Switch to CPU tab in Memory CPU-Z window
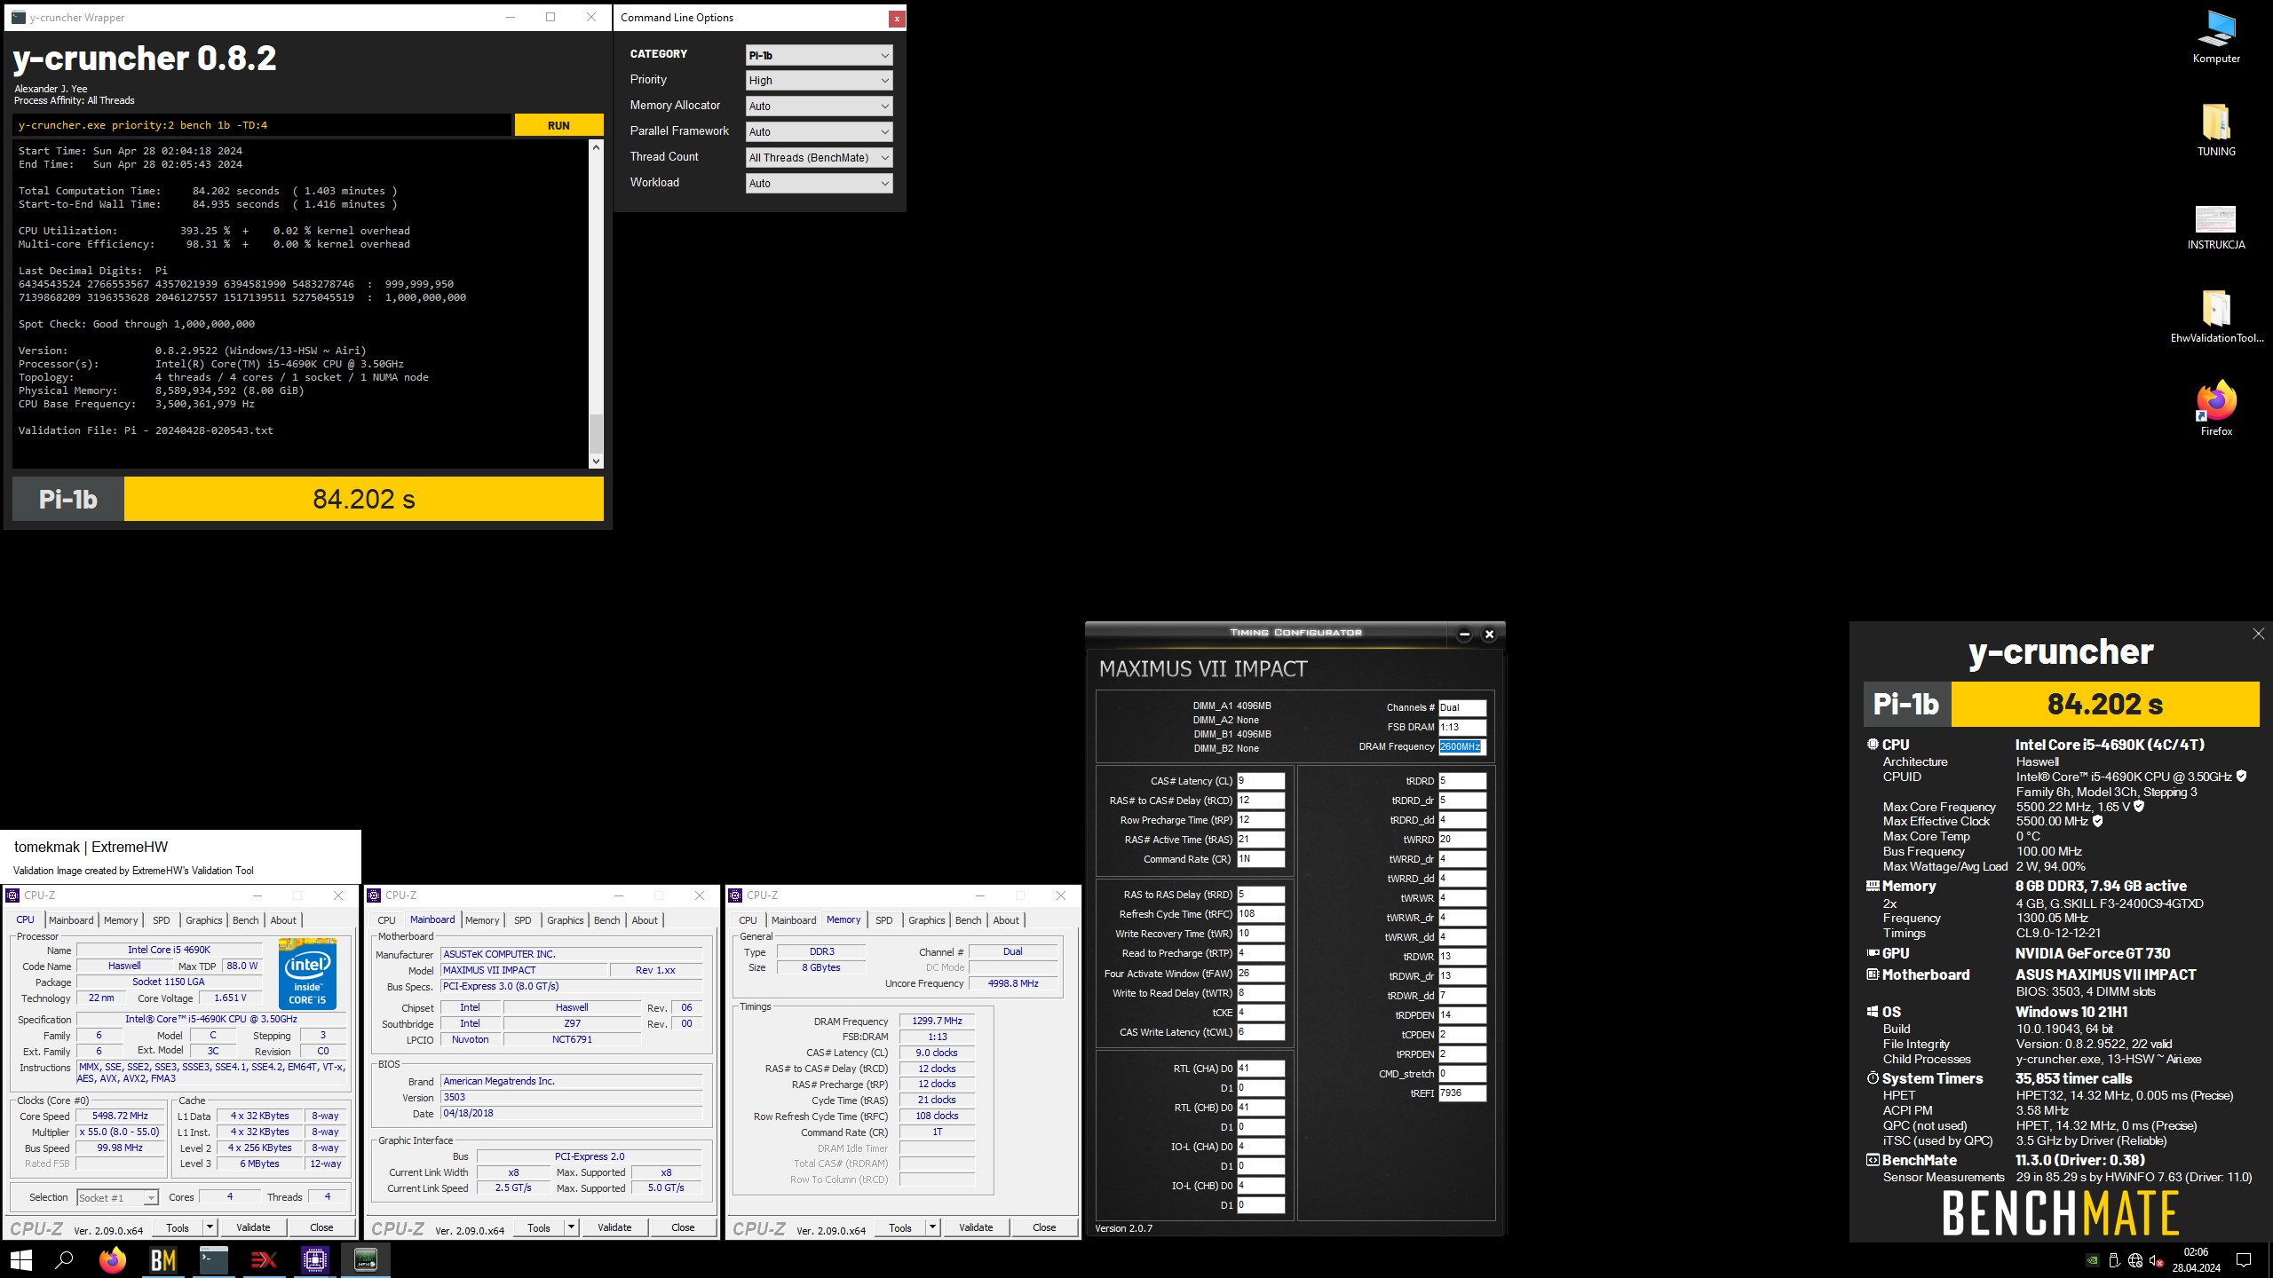 coord(748,920)
